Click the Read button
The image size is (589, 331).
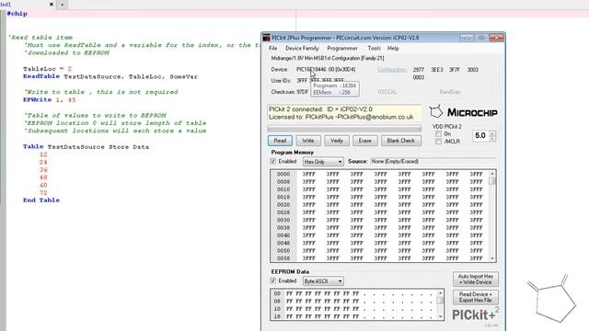pos(280,141)
